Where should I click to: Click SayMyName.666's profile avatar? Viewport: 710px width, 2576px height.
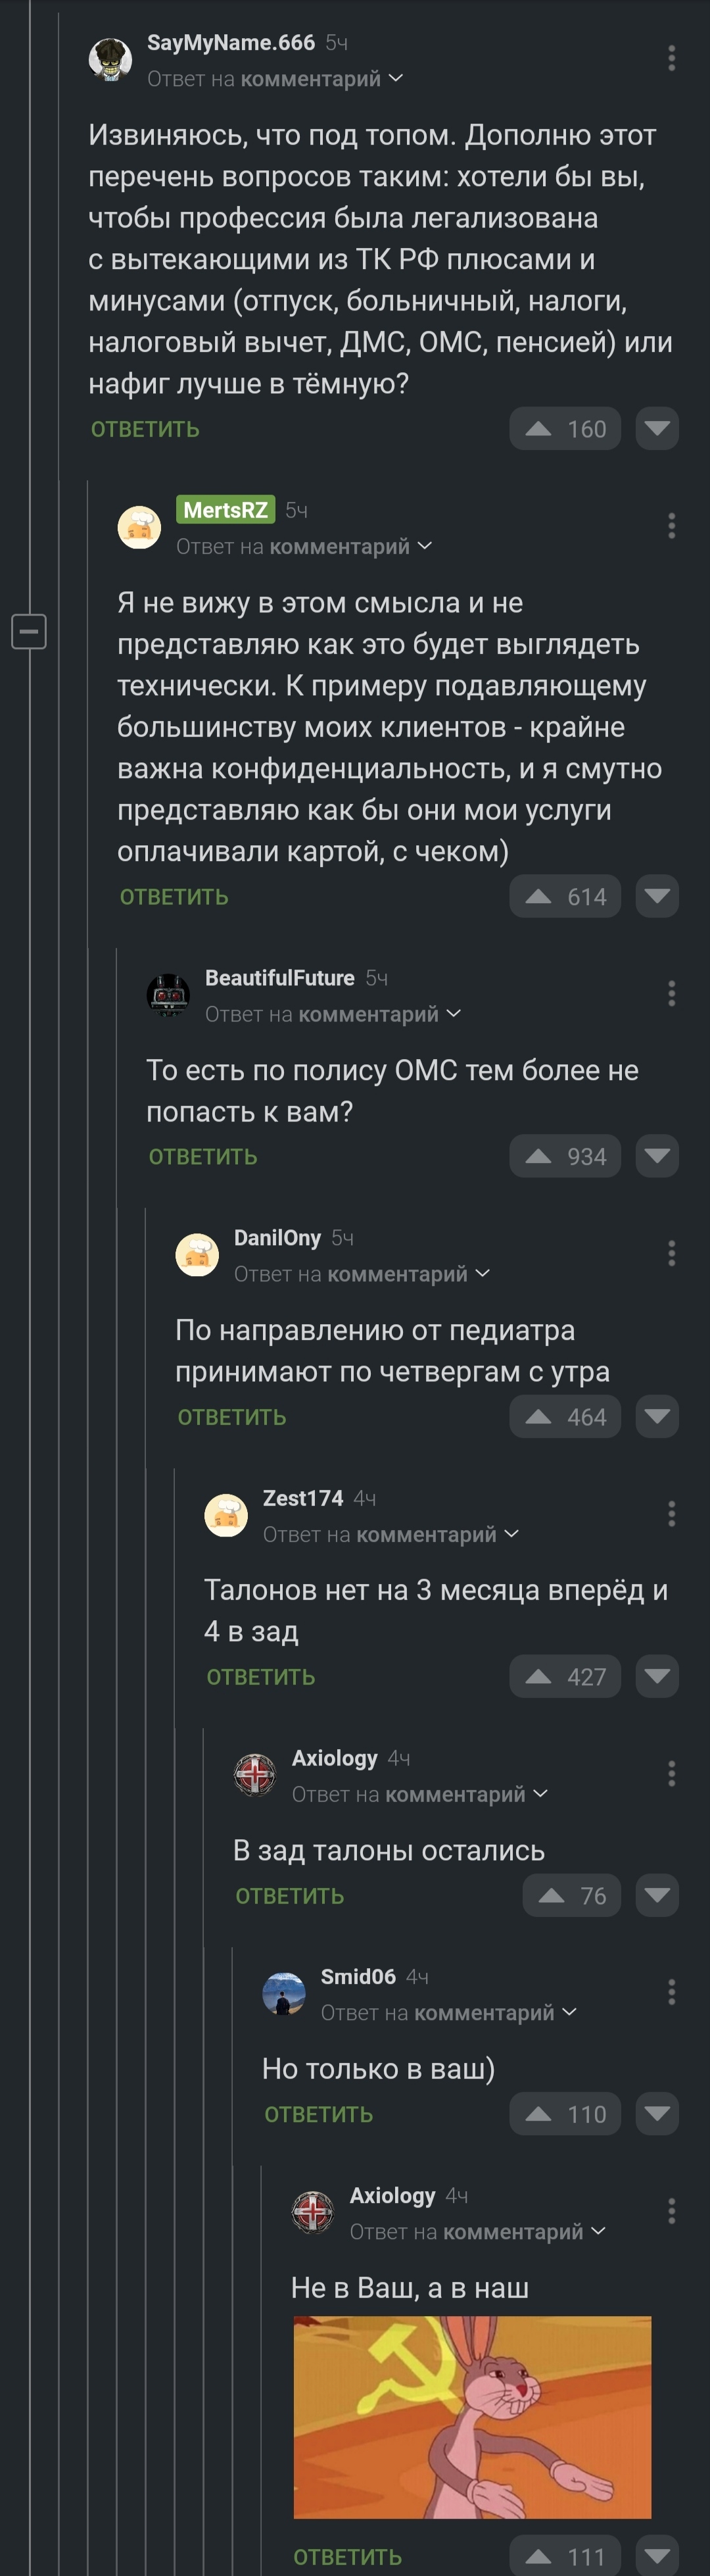pos(111,59)
